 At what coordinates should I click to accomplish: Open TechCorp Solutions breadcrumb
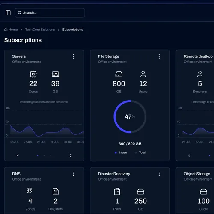40,30
